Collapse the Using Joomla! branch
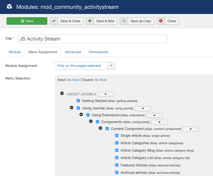 tap(71, 107)
